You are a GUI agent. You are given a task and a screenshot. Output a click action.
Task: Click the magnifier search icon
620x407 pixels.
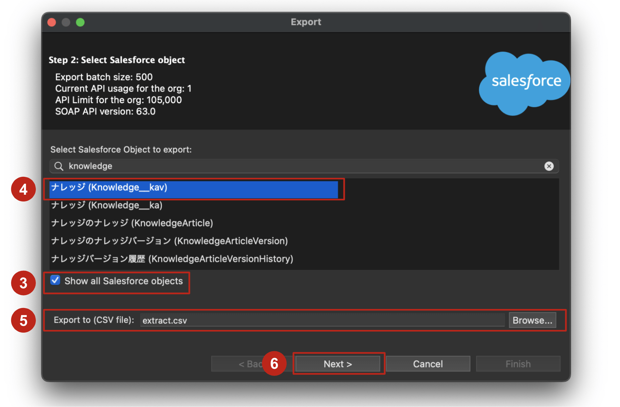[x=59, y=166]
